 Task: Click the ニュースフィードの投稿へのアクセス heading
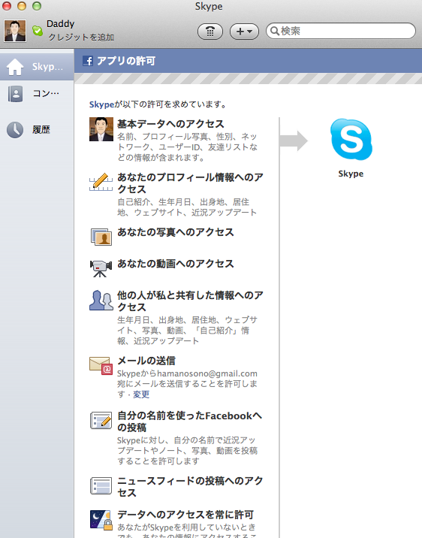click(190, 487)
